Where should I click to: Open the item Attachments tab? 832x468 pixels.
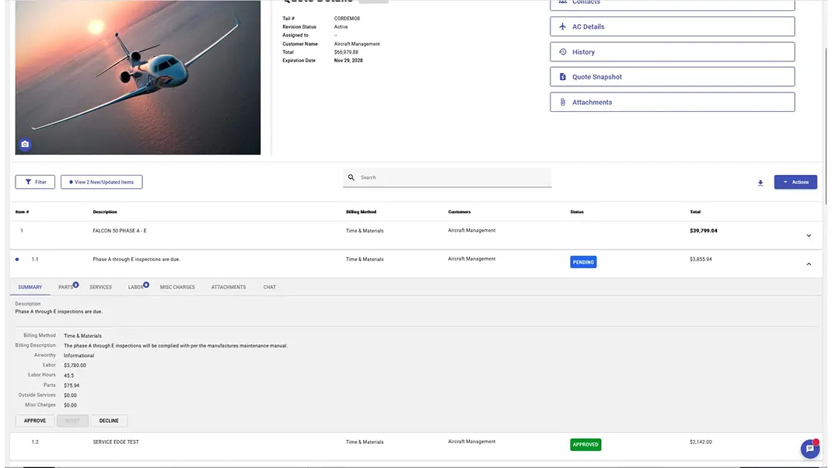tap(228, 287)
